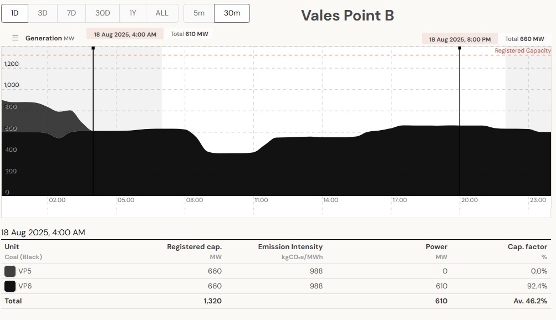Show ALL time range data

162,13
